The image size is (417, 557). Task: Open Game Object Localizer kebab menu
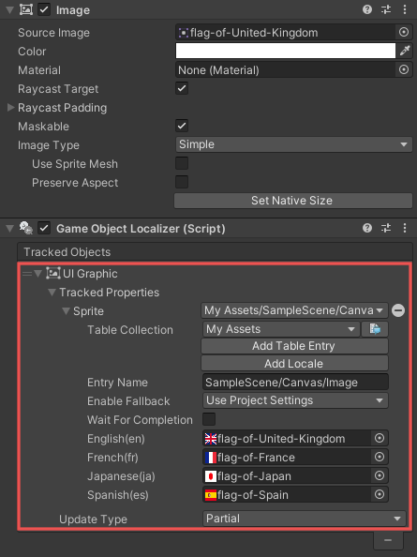pyautogui.click(x=405, y=228)
